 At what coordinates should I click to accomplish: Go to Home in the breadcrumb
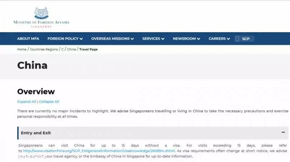(x=22, y=49)
